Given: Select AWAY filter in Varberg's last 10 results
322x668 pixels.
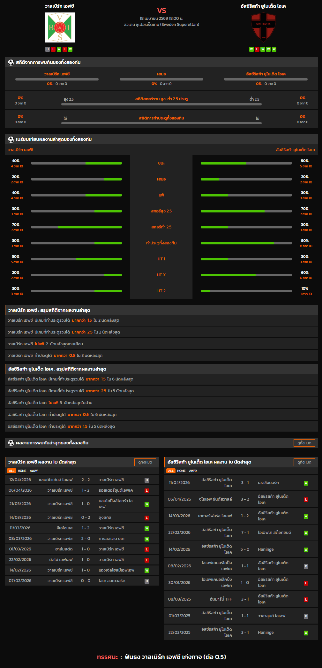Looking at the screenshot, I should pyautogui.click(x=34, y=471).
